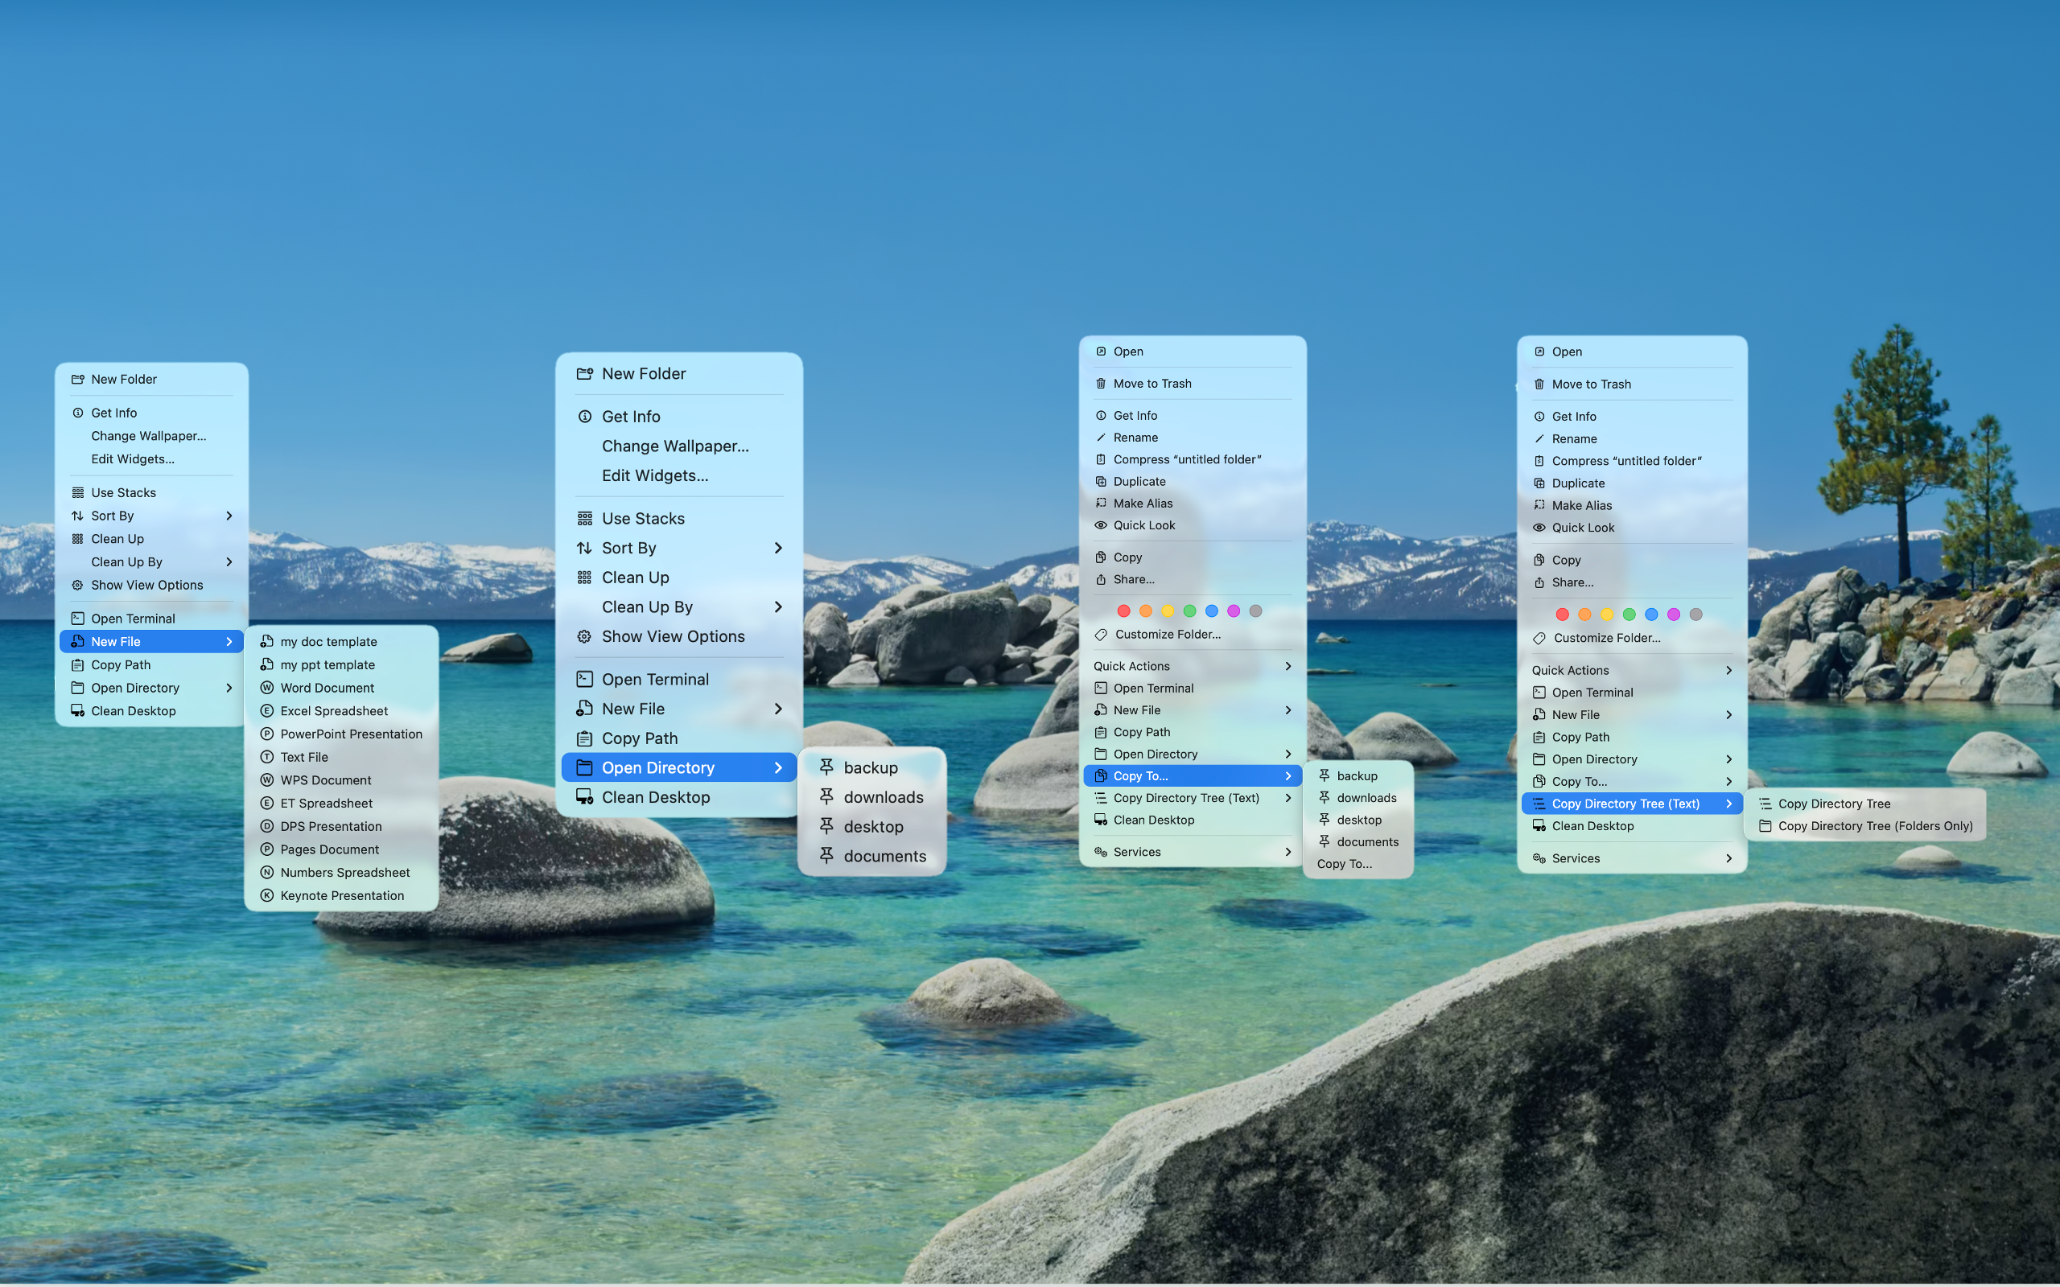Image resolution: width=2060 pixels, height=1287 pixels.
Task: Expand Sort By chevron in the leftmost menu
Action: point(229,516)
